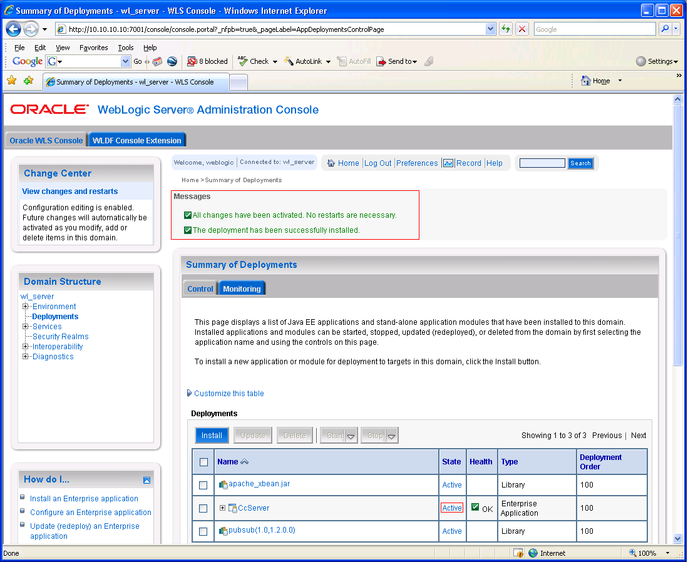Screen dimensions: 688x562
Task: Click the CcServer application icon
Action: 232,508
